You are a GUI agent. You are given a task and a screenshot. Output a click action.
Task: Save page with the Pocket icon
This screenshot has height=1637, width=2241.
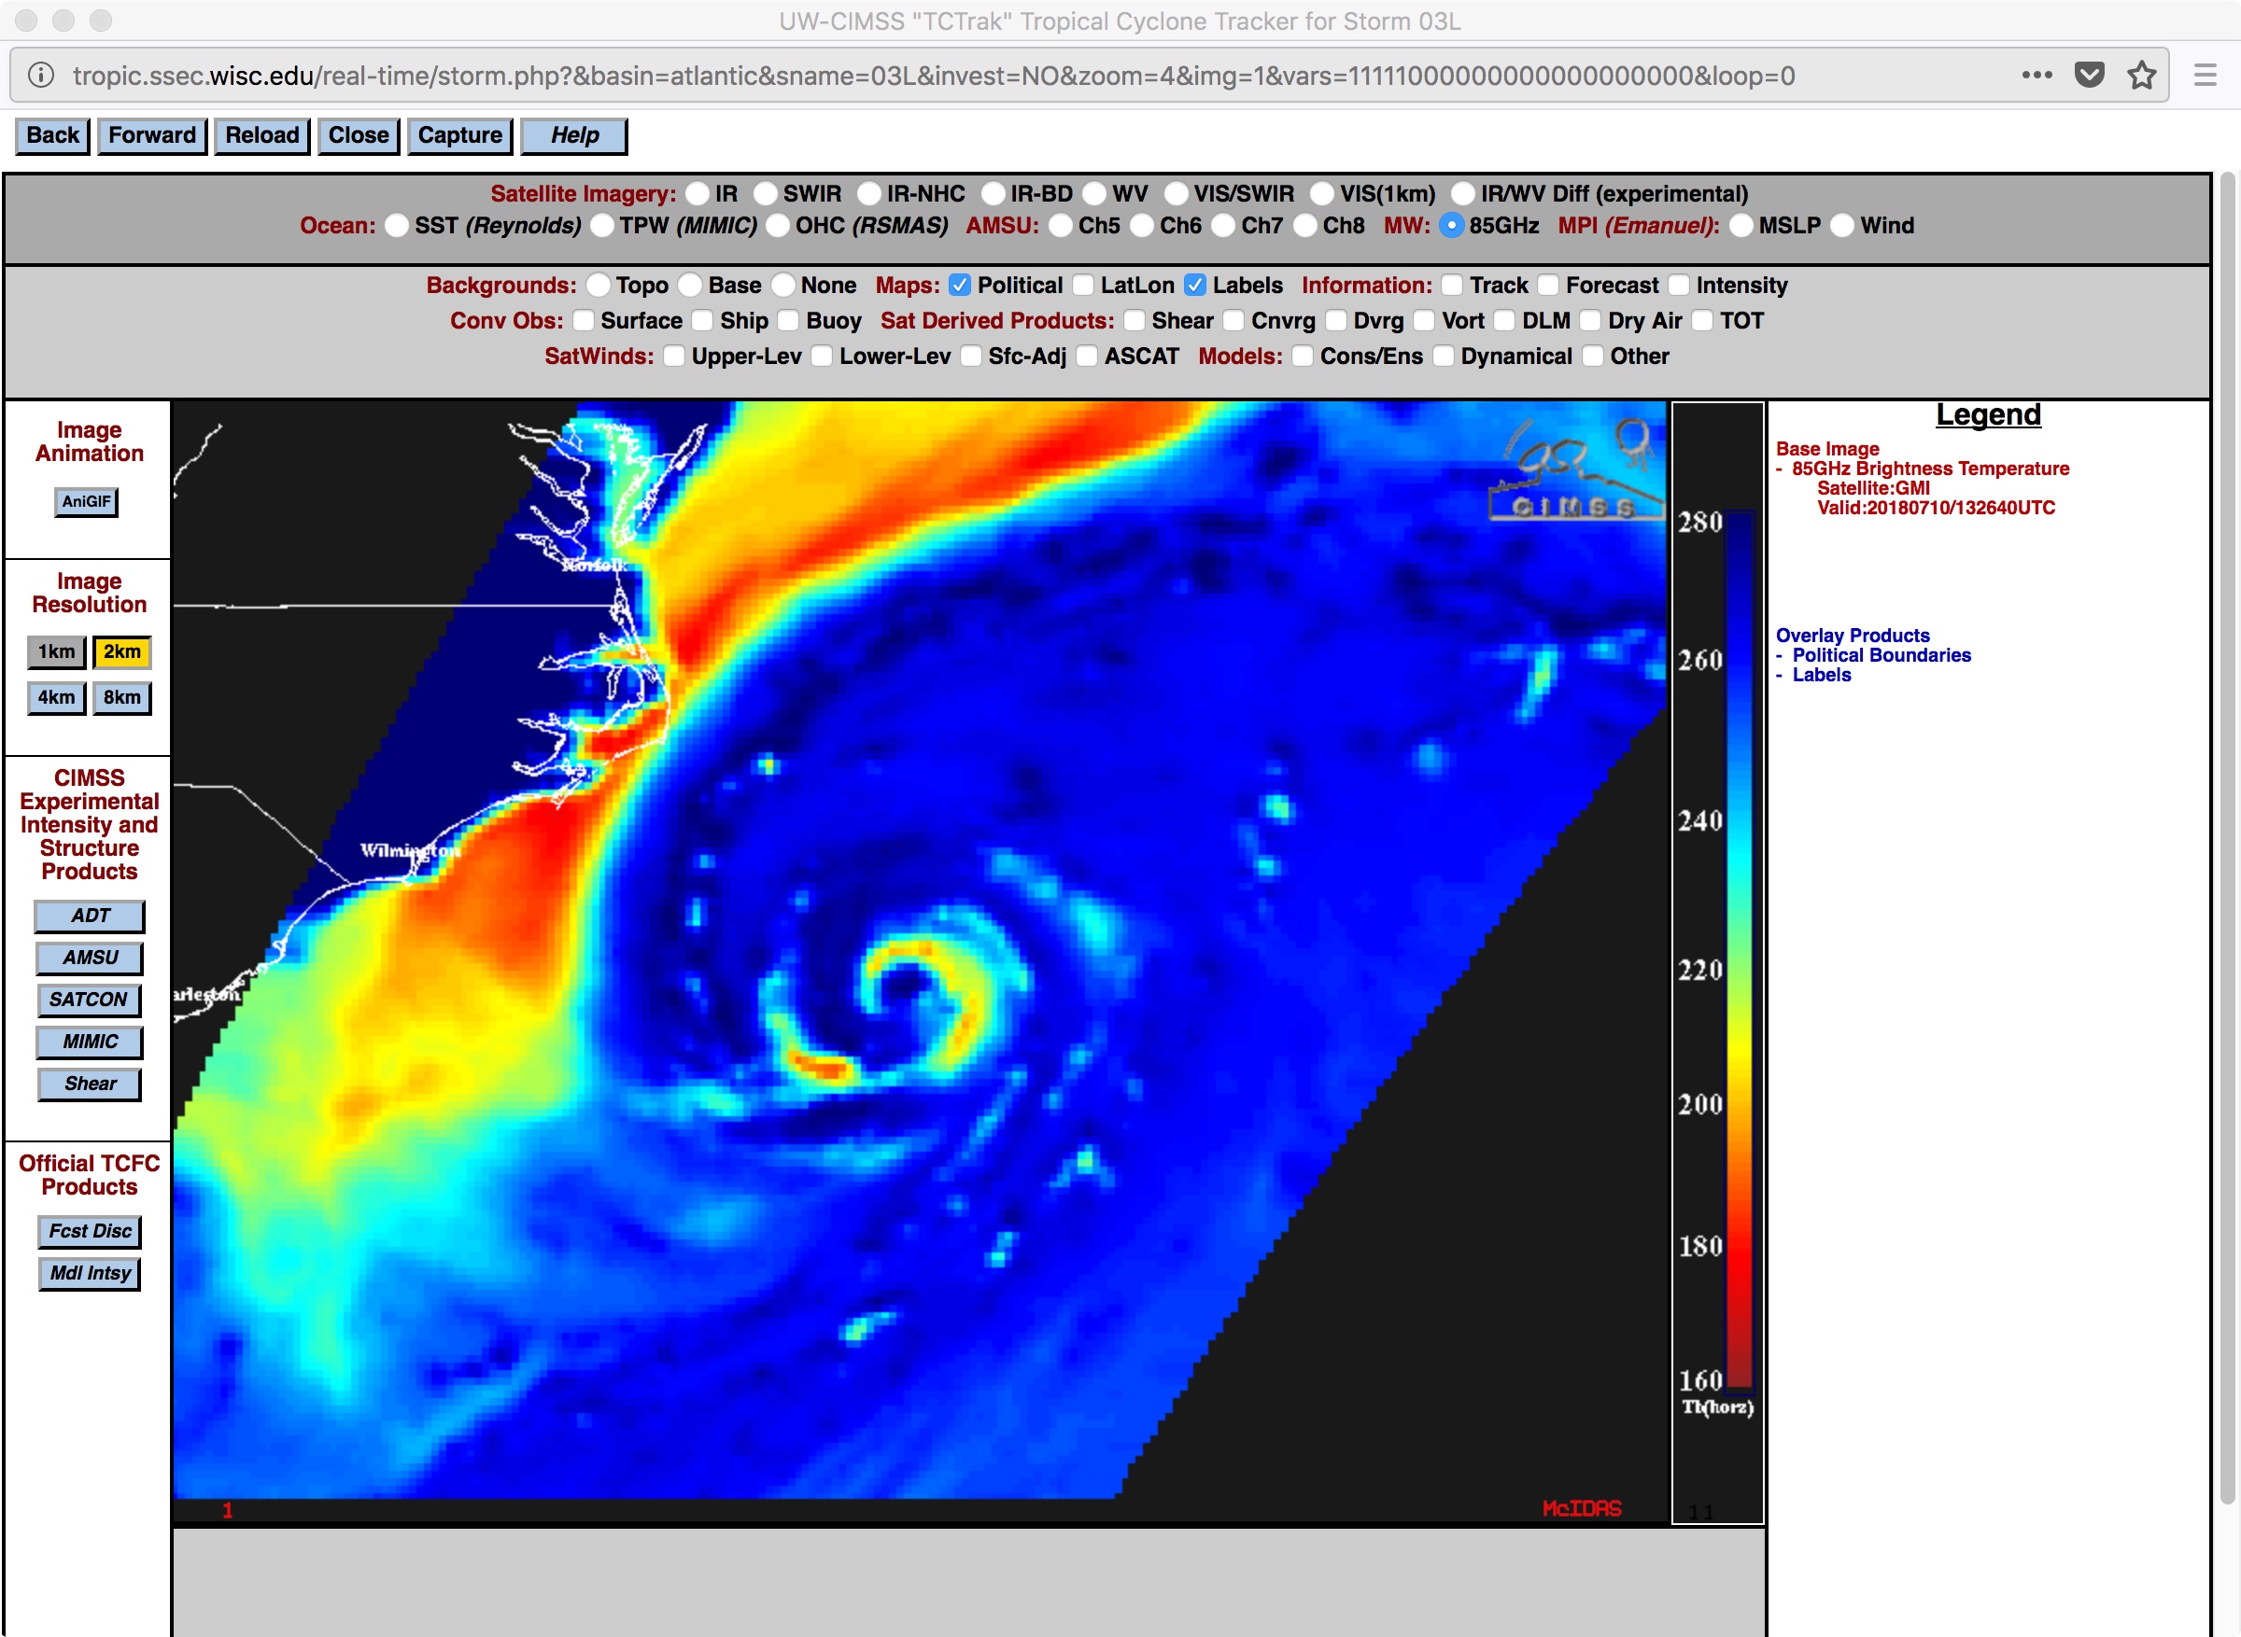pyautogui.click(x=2090, y=76)
